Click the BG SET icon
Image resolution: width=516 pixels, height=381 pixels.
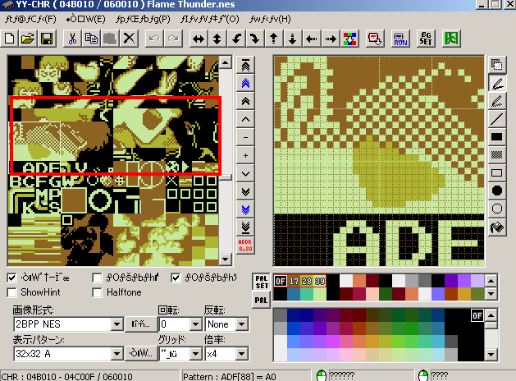pyautogui.click(x=426, y=39)
